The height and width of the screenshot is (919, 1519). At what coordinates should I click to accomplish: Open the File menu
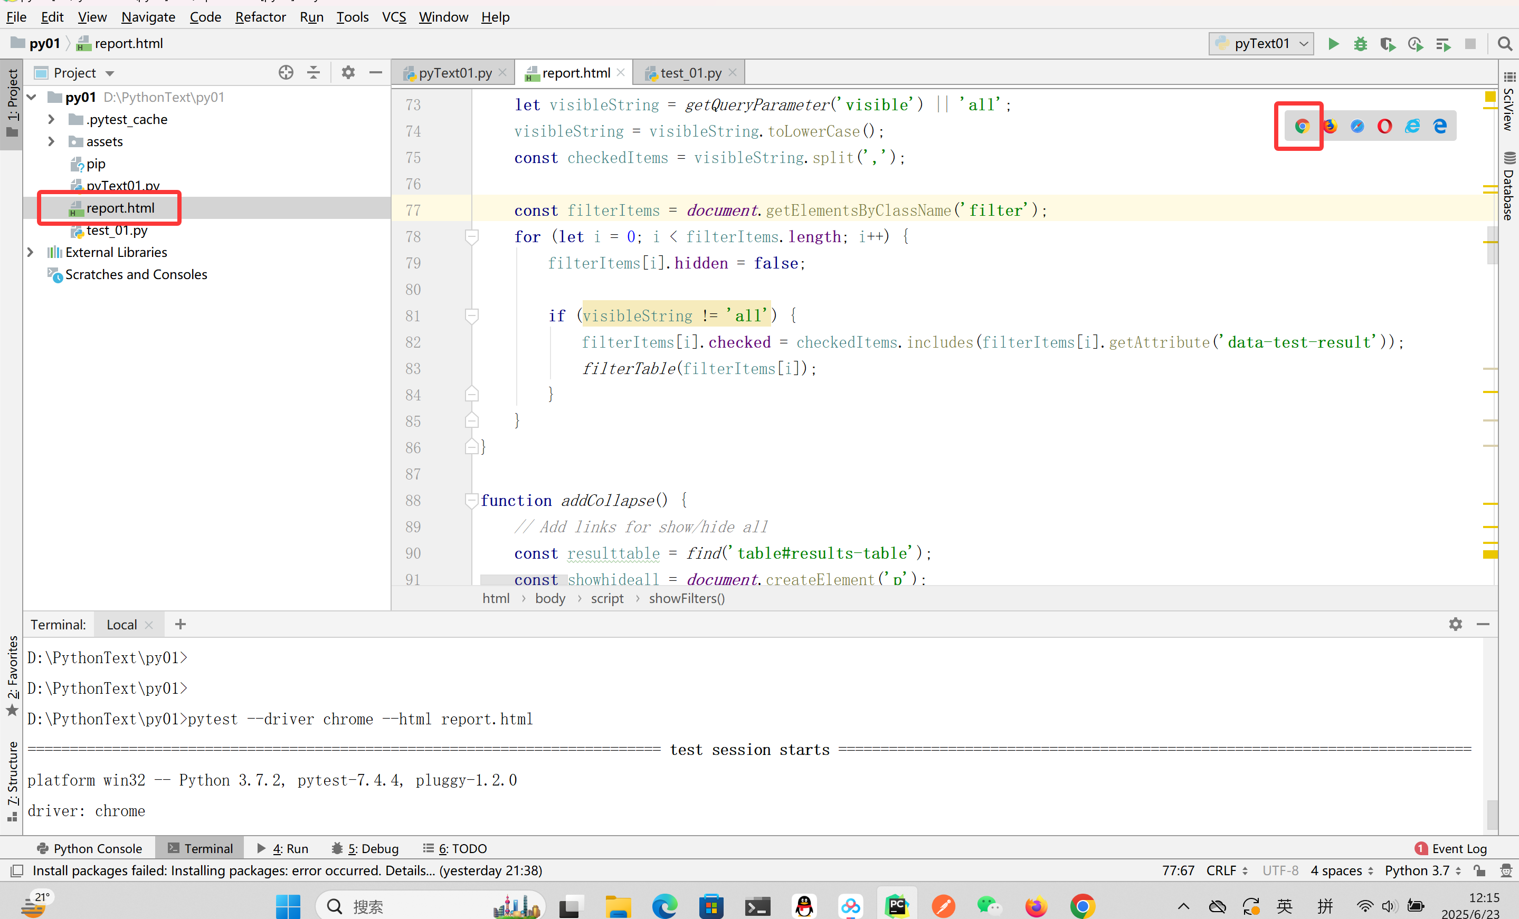pos(16,17)
